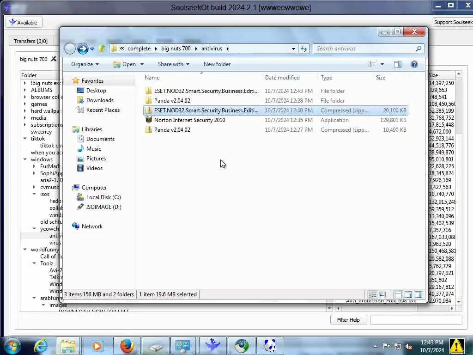Expand the Open button dropdown arrow
This screenshot has height=355, width=473.
[142, 64]
